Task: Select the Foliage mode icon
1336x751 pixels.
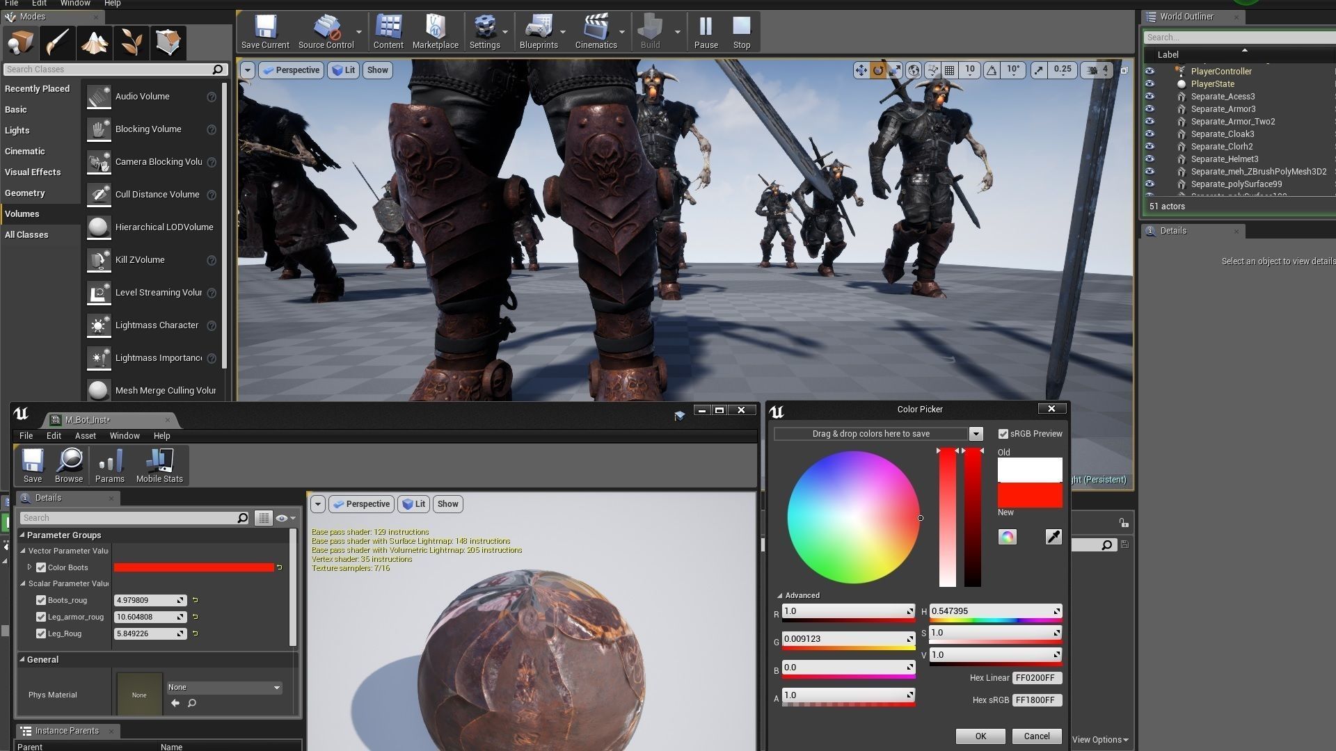Action: (x=131, y=43)
